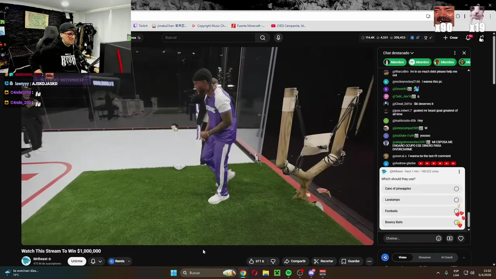Open Spotify from taskbar
Screen dimensions: 496x279
pyautogui.click(x=289, y=273)
